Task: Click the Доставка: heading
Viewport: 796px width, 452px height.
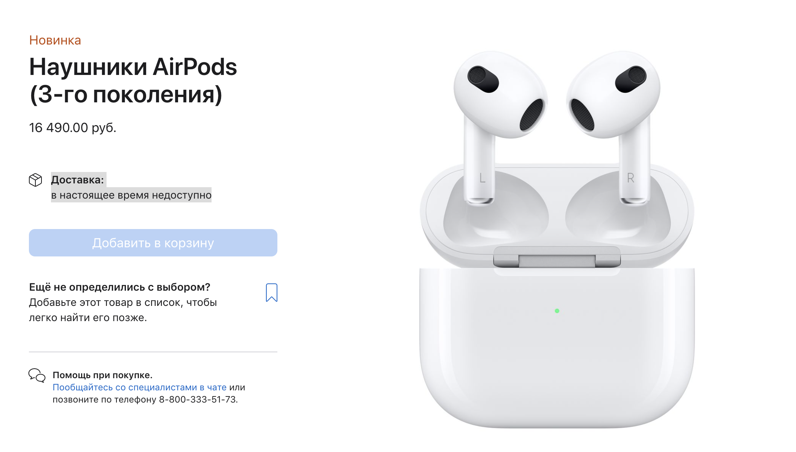Action: [78, 180]
